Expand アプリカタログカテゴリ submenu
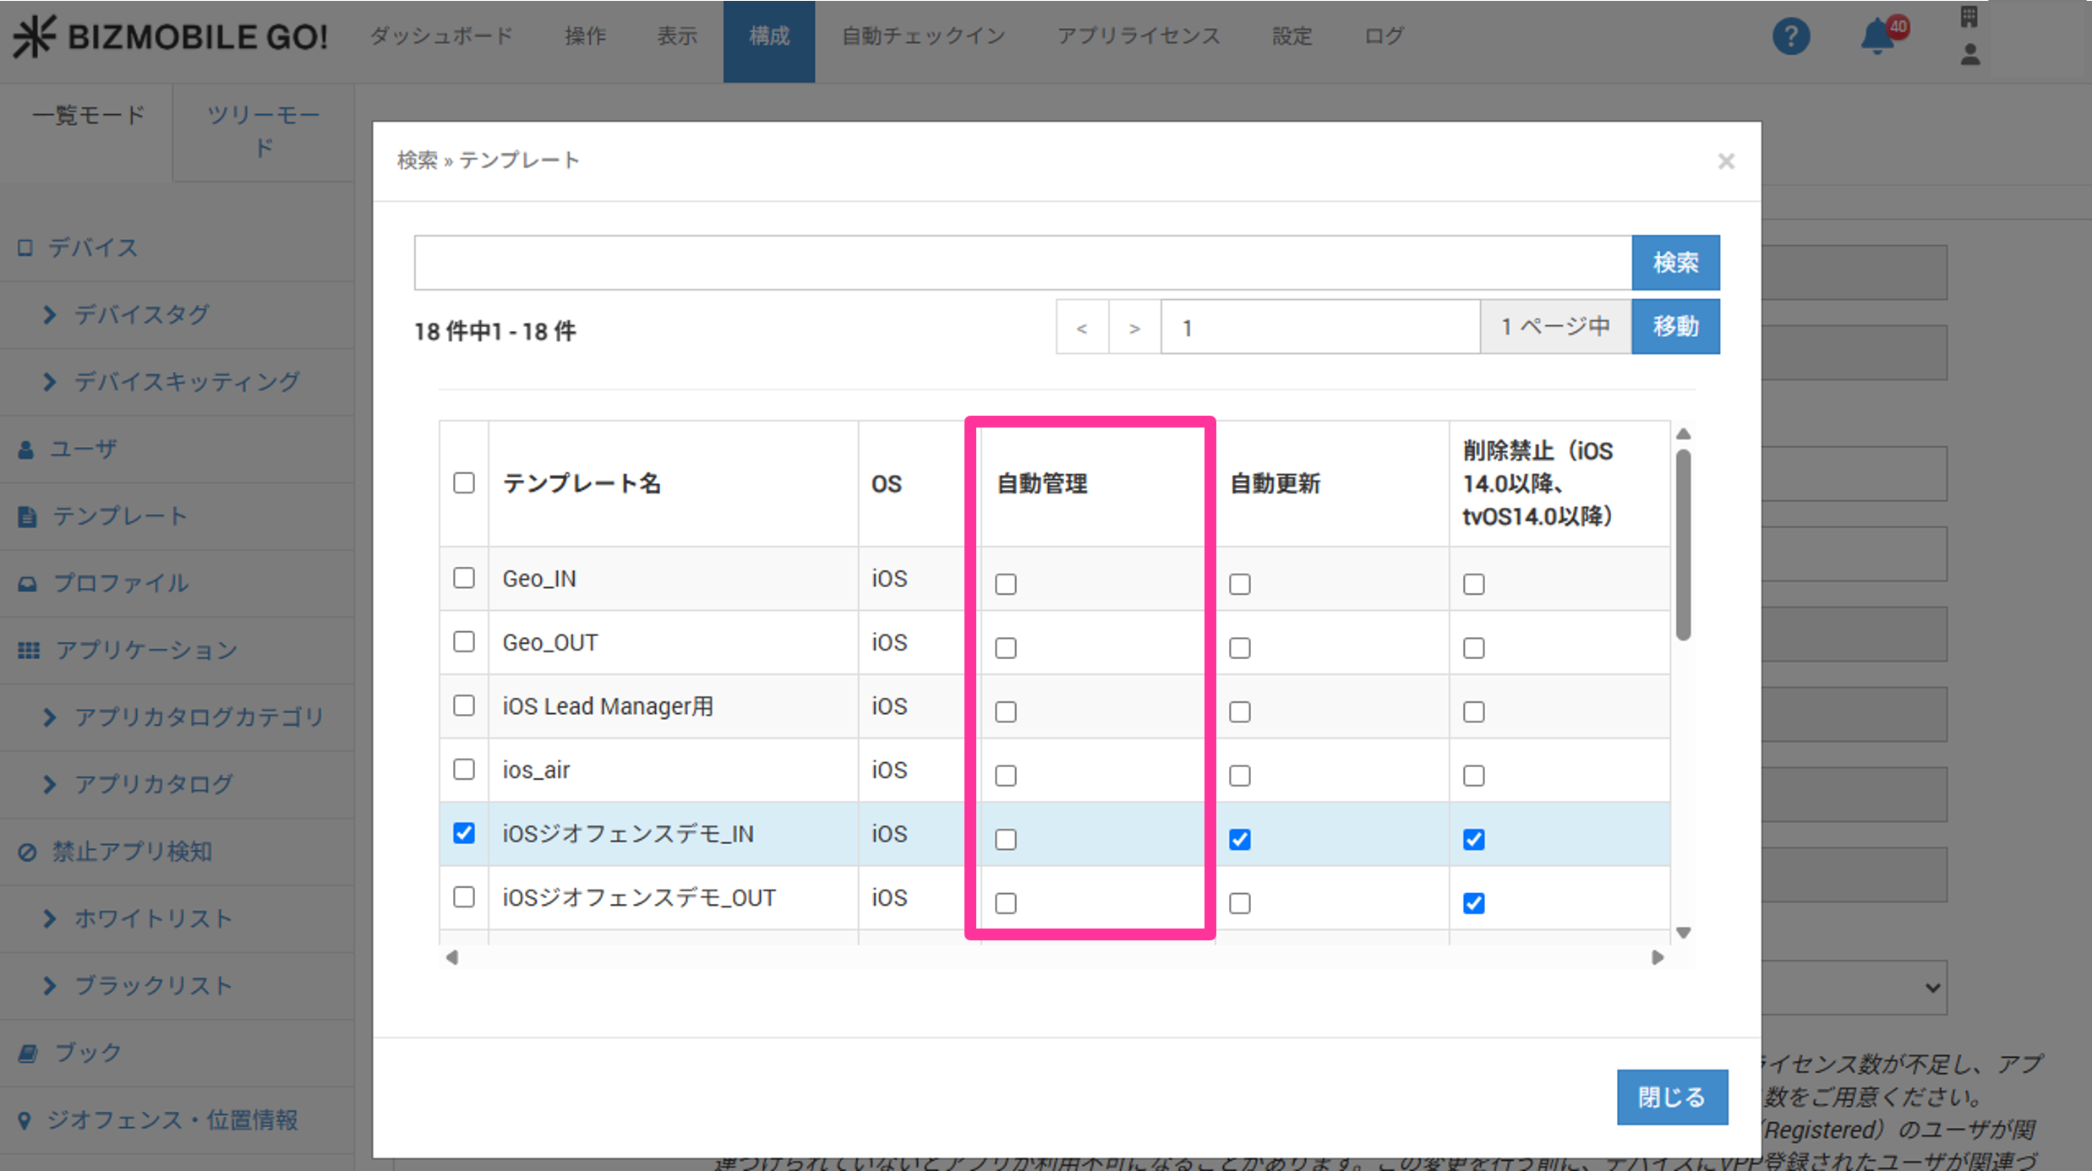2092x1171 pixels. (x=50, y=716)
